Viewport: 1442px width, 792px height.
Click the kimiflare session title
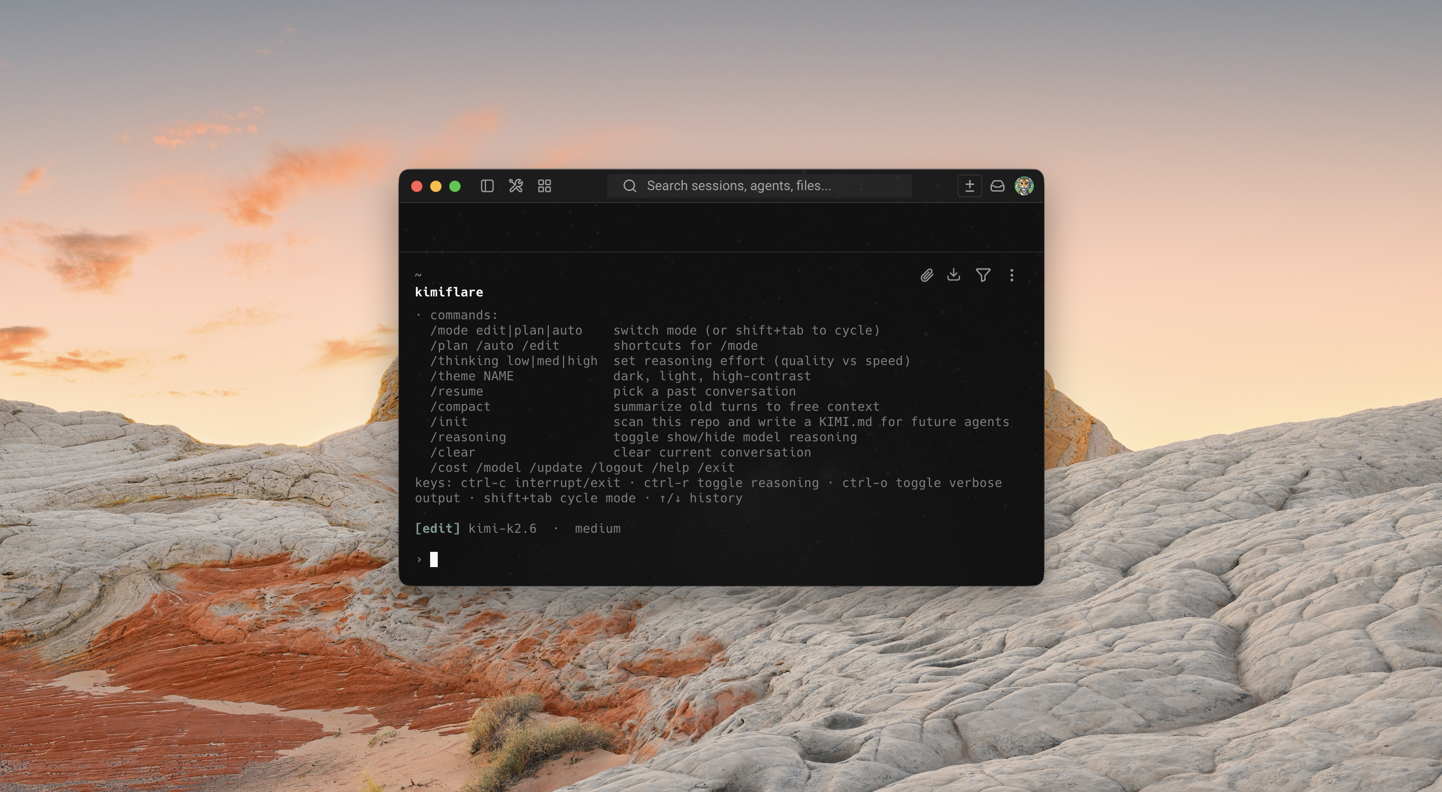point(448,292)
